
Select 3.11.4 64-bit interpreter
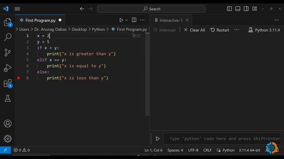point(249,150)
